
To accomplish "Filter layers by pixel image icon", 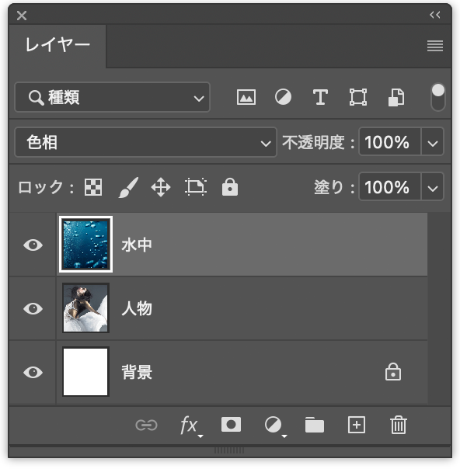I will pos(246,97).
